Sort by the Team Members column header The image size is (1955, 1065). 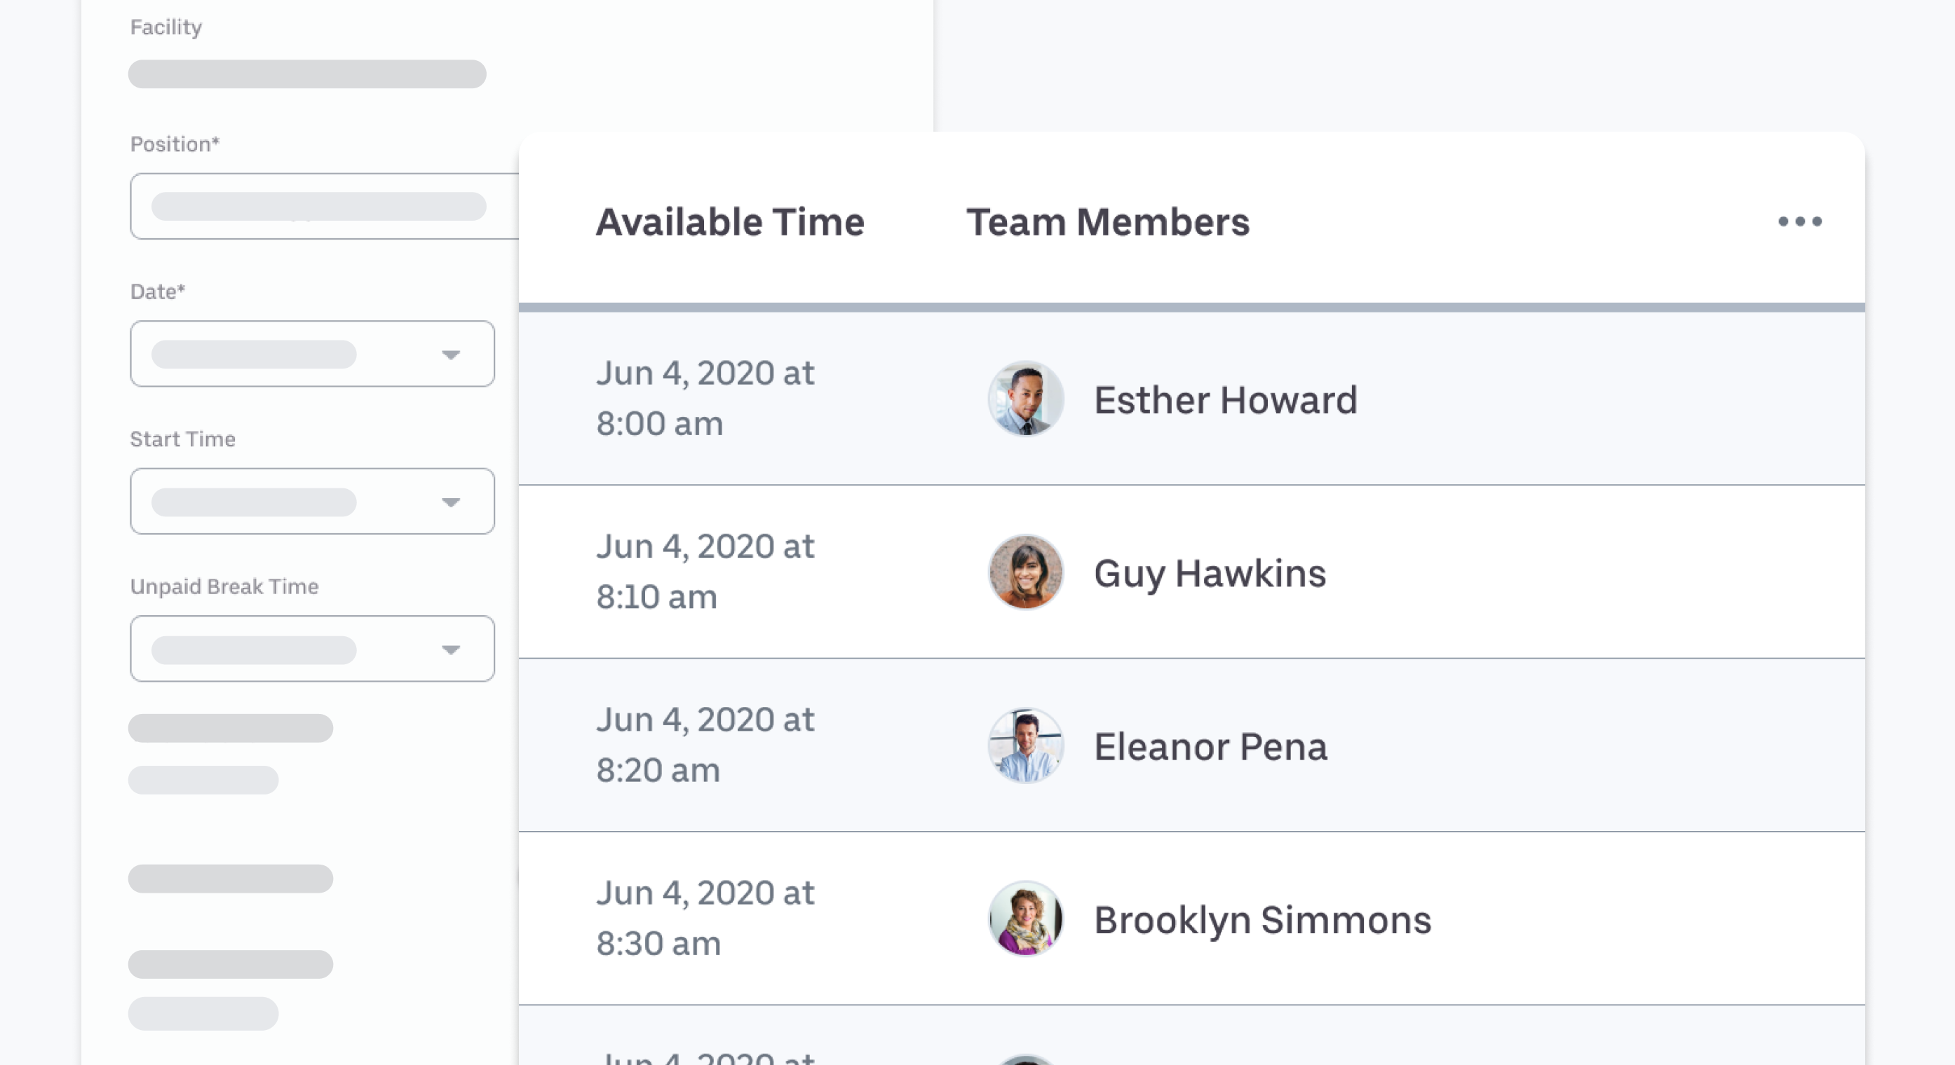click(x=1107, y=222)
